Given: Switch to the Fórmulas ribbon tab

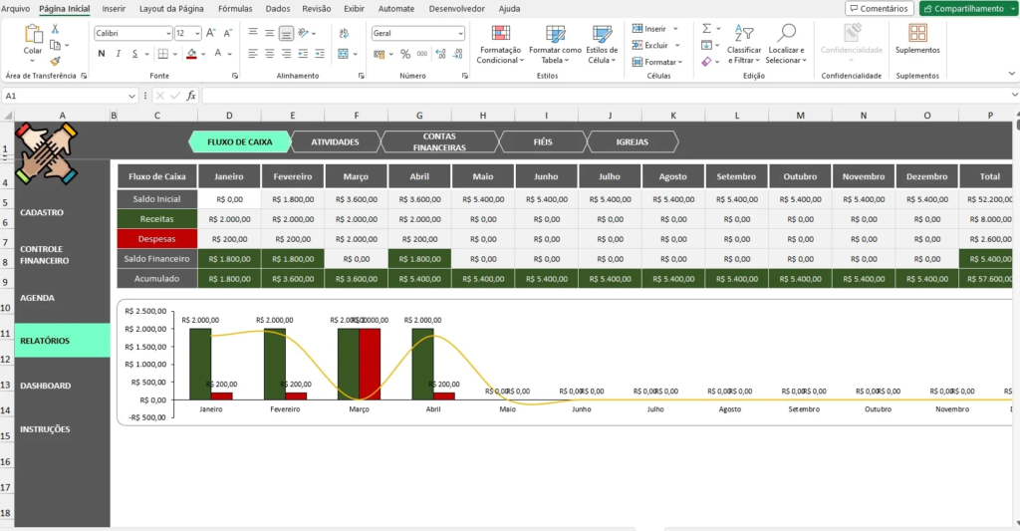Looking at the screenshot, I should click(x=234, y=8).
